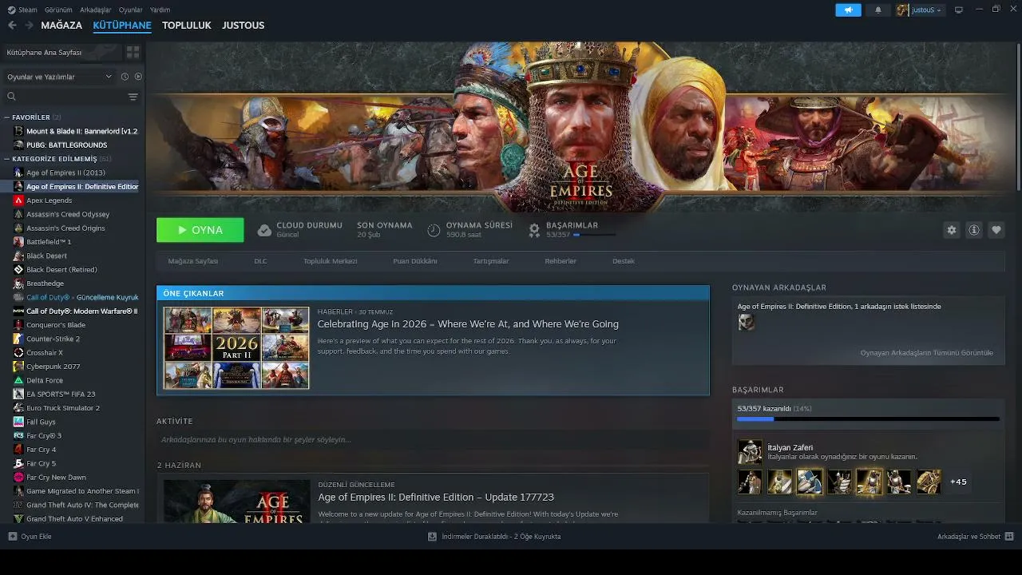This screenshot has width=1022, height=575.
Task: Open the 2026 Part II news thumbnail
Action: tap(236, 348)
